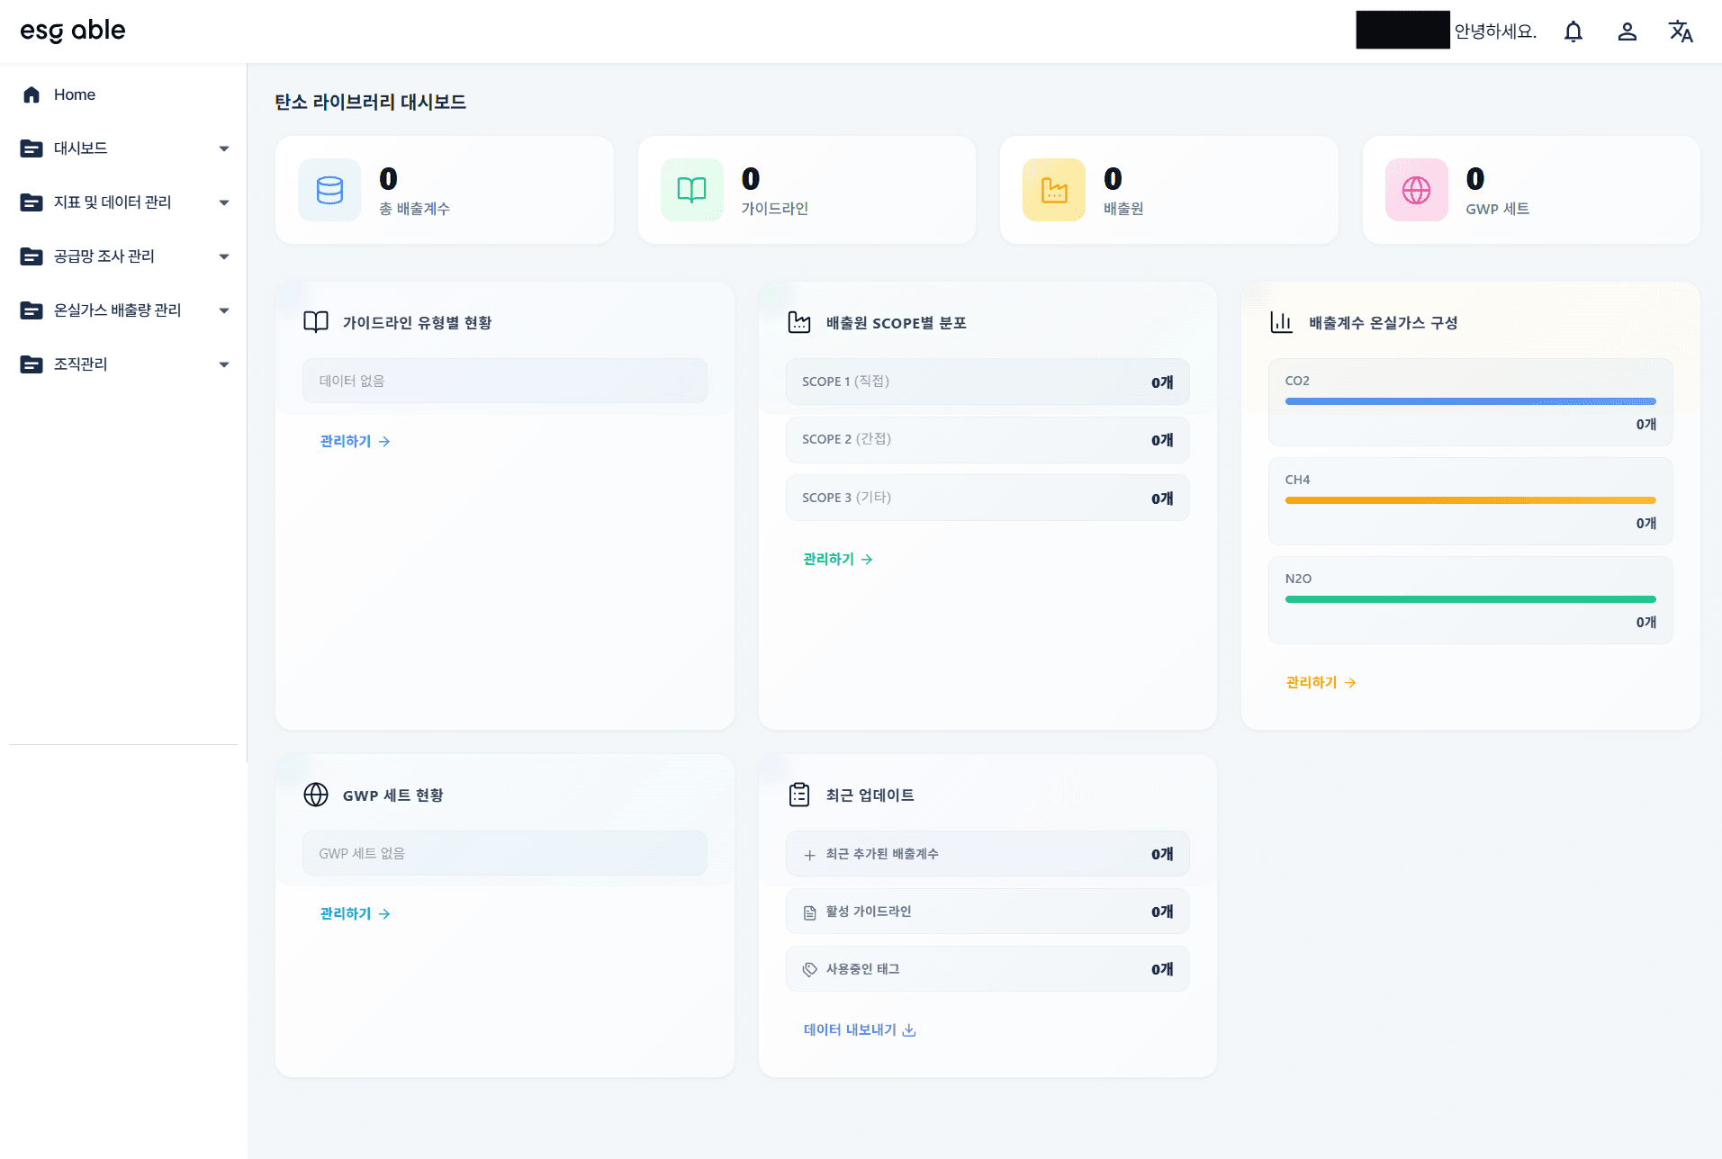The height and width of the screenshot is (1159, 1722).
Task: Open the notifications bell icon
Action: pyautogui.click(x=1573, y=31)
